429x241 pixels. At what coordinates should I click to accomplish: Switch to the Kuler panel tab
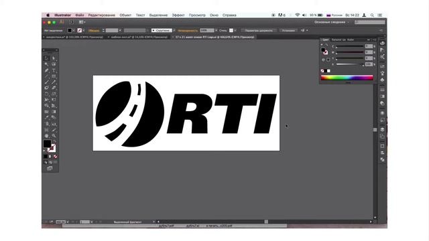coord(351,40)
